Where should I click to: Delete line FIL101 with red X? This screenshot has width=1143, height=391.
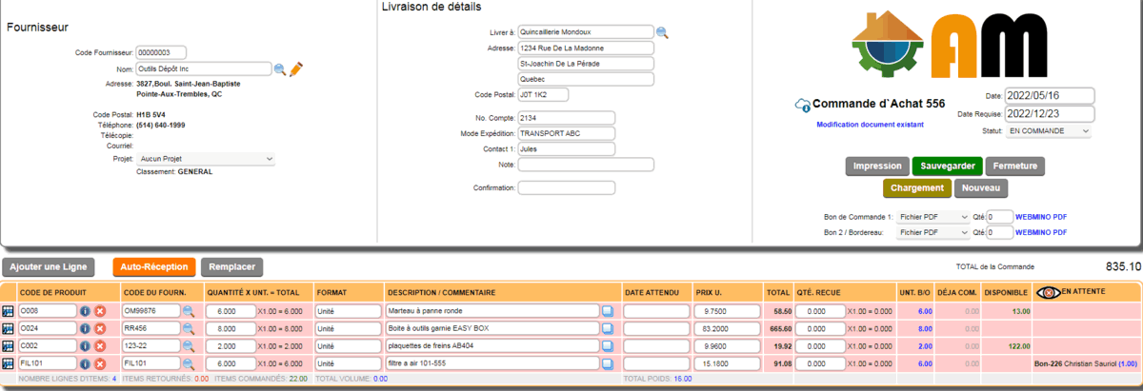pyautogui.click(x=99, y=362)
